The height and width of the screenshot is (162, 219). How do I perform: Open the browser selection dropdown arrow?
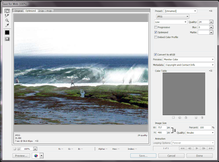tap(41, 155)
